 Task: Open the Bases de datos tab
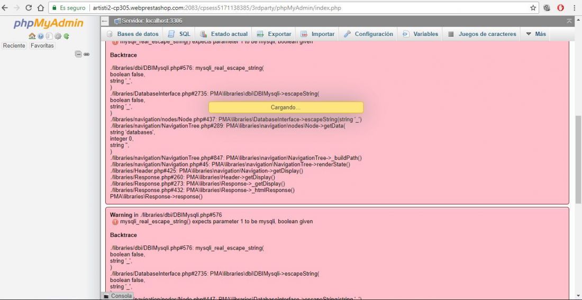click(134, 34)
